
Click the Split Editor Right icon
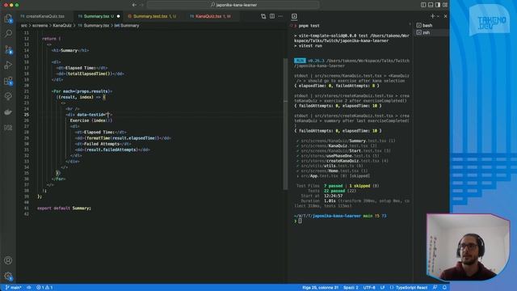[272, 16]
